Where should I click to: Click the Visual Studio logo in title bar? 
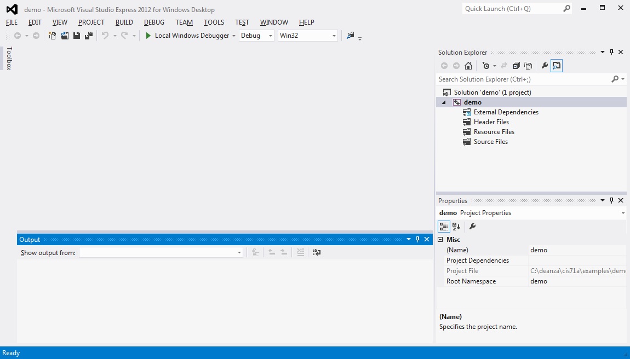[x=12, y=9]
